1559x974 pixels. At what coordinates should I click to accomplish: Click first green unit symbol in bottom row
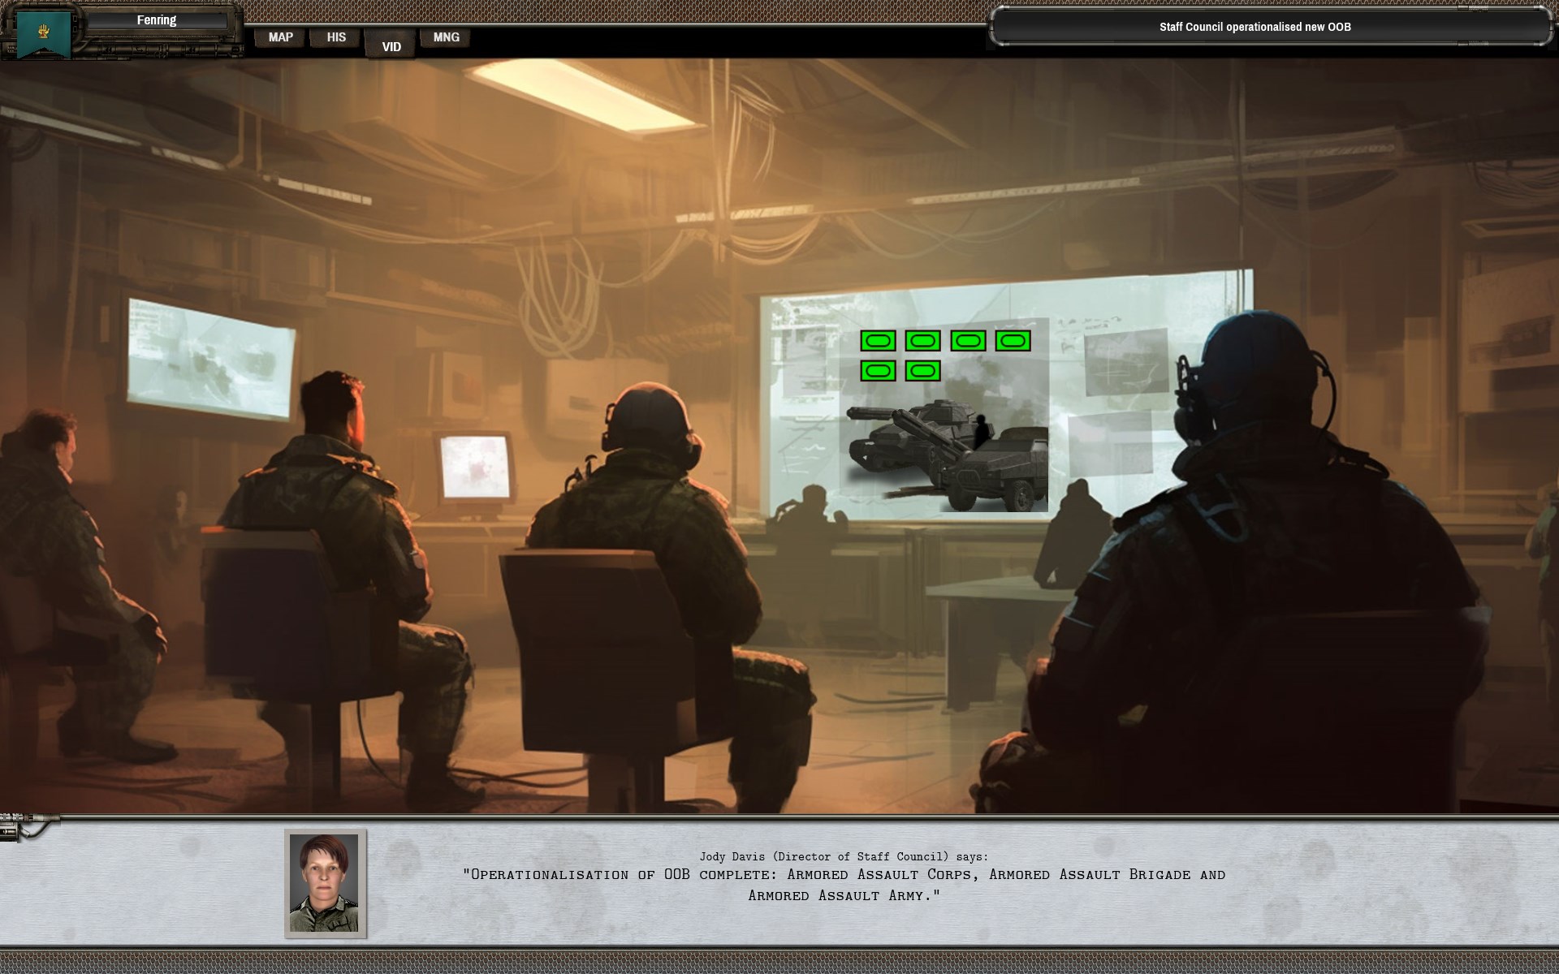point(878,371)
